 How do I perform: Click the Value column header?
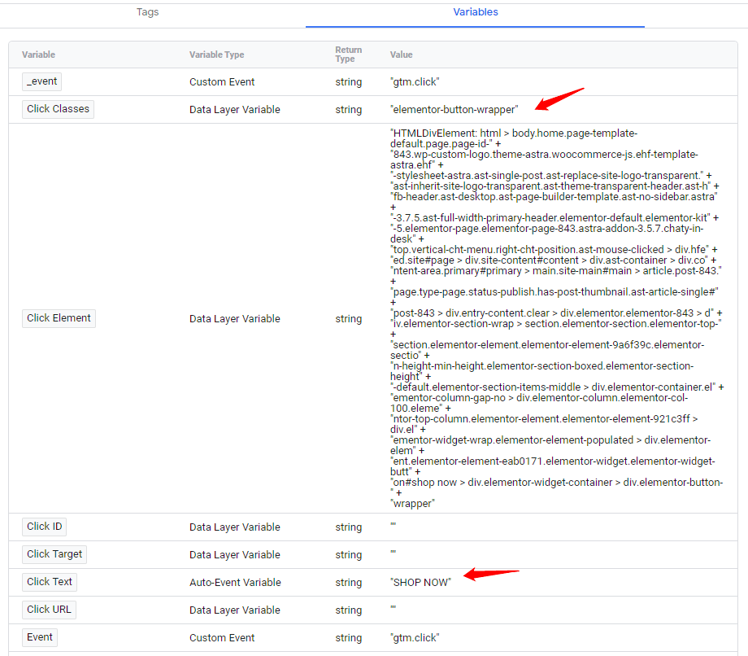point(401,55)
